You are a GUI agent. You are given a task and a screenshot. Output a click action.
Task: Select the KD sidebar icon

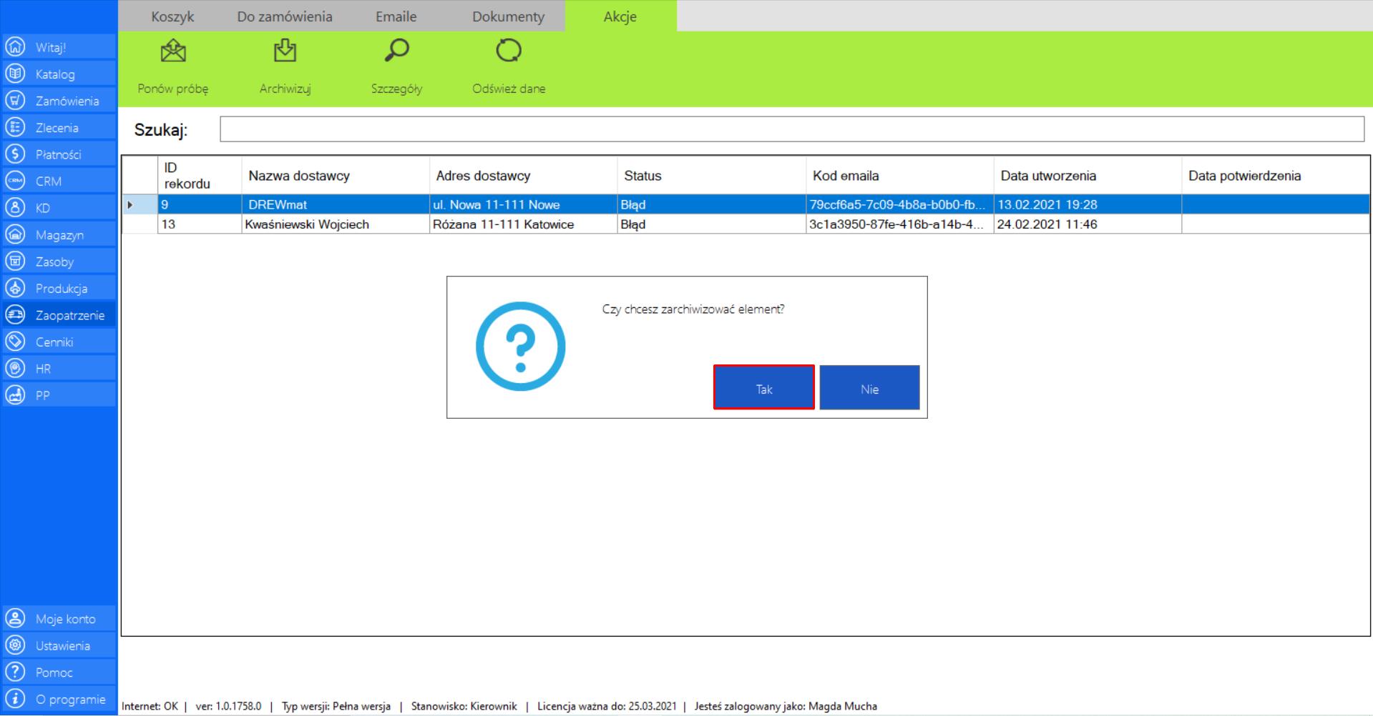click(x=14, y=207)
